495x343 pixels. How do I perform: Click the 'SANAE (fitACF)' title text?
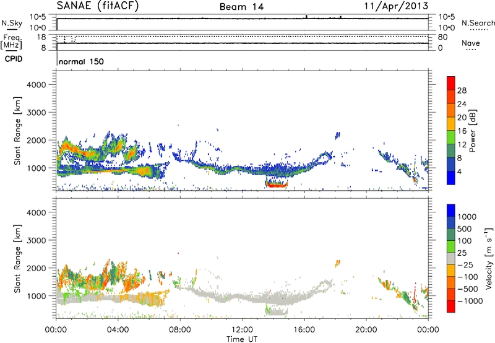(x=98, y=6)
